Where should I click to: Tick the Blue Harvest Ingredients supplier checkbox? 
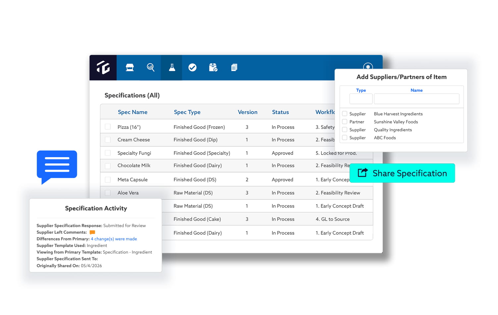[345, 113]
